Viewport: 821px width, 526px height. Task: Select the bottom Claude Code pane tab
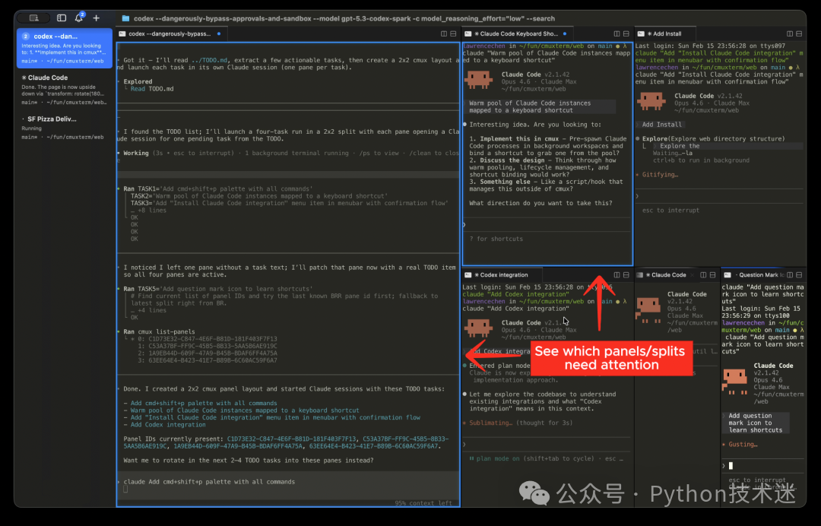tap(665, 274)
